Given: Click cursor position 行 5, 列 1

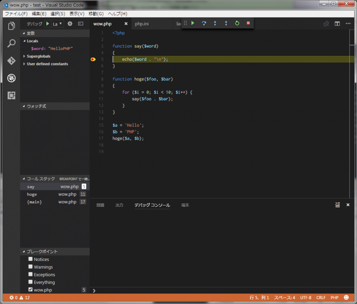Looking at the screenshot, I should [259, 298].
